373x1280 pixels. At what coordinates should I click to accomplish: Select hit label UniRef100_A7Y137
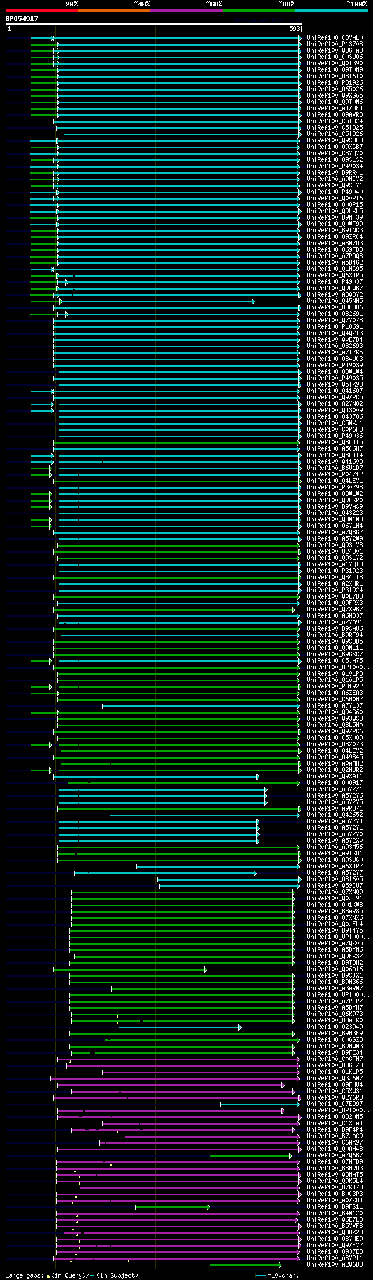[335, 706]
